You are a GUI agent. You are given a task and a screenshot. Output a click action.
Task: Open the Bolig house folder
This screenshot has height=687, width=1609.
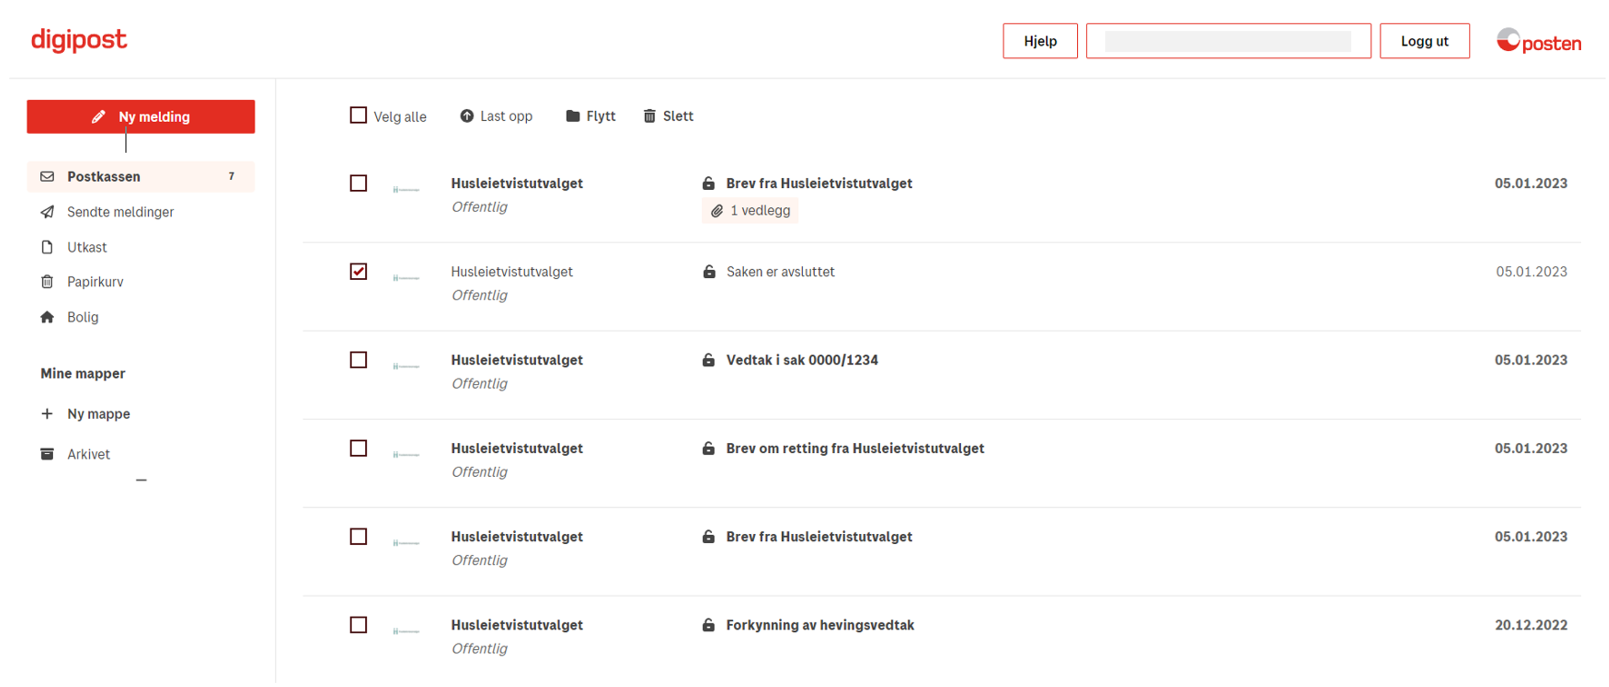click(x=83, y=317)
